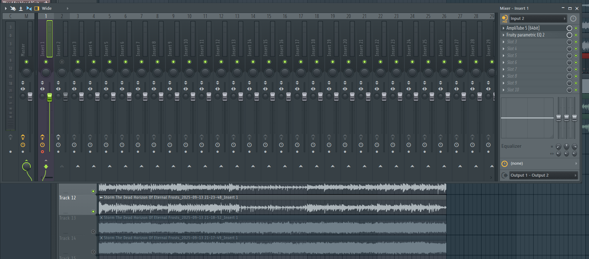589x259 pixels.
Task: Disable the Fruity parametric EQ 2 LED
Action: 576,35
